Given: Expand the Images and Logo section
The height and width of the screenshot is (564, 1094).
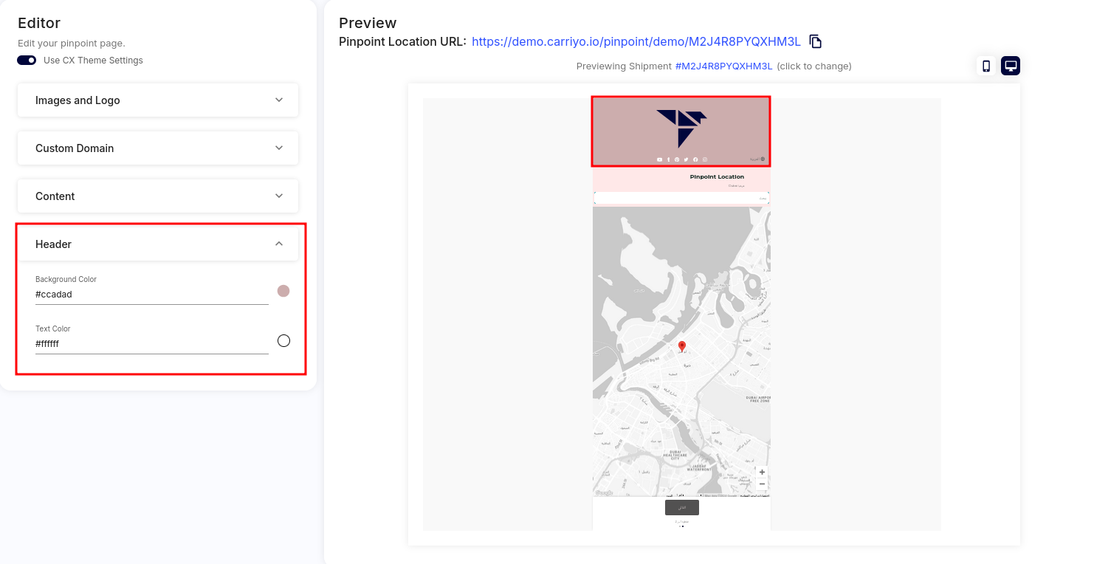Looking at the screenshot, I should tap(158, 100).
